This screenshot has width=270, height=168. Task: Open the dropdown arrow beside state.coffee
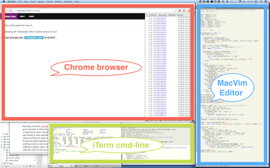[x=35, y=160]
